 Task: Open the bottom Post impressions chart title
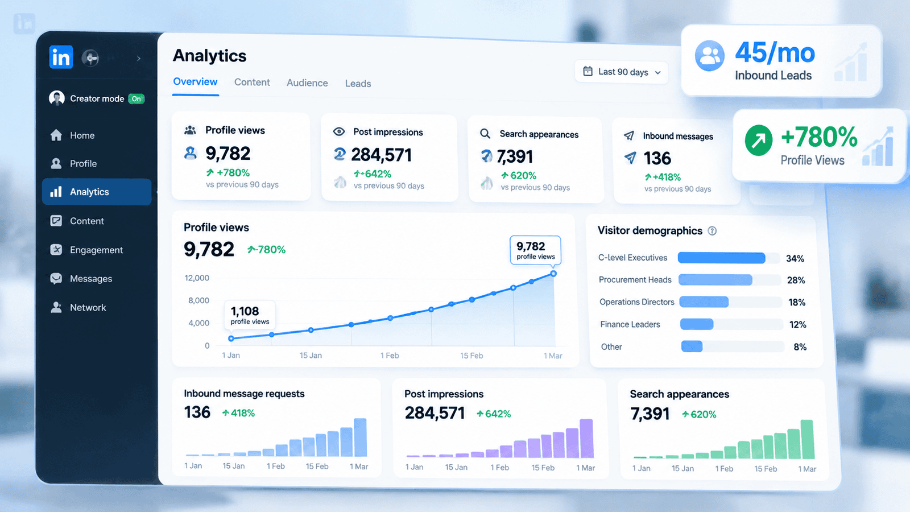click(x=444, y=394)
